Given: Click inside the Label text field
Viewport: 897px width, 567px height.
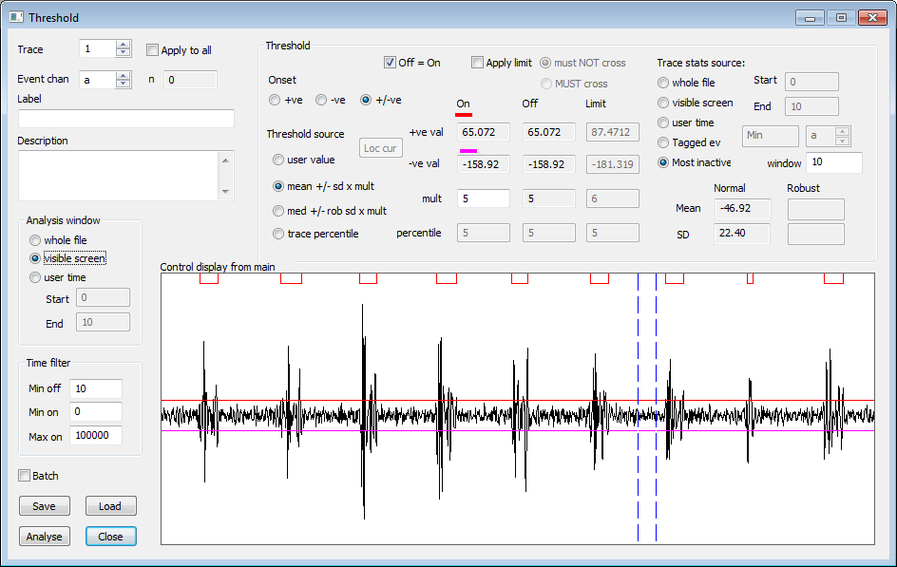Looking at the screenshot, I should point(125,119).
